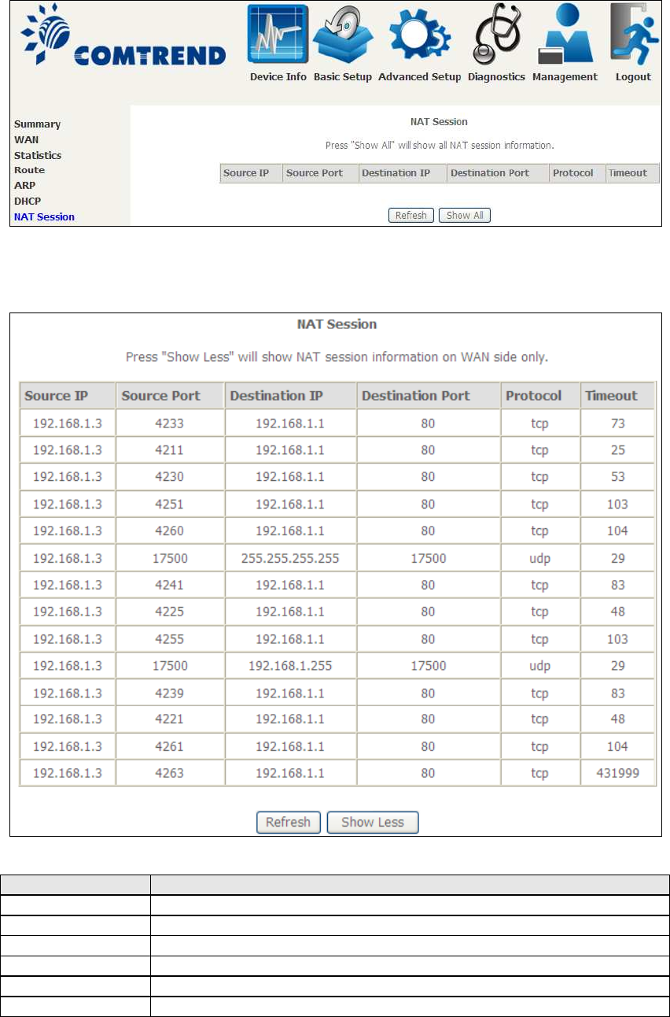Click source port 4233

click(170, 423)
